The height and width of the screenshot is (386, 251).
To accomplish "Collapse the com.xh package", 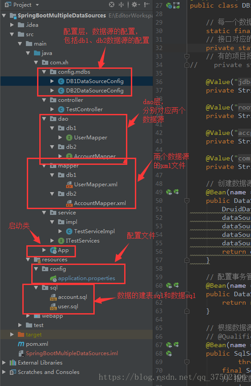I will 36,62.
